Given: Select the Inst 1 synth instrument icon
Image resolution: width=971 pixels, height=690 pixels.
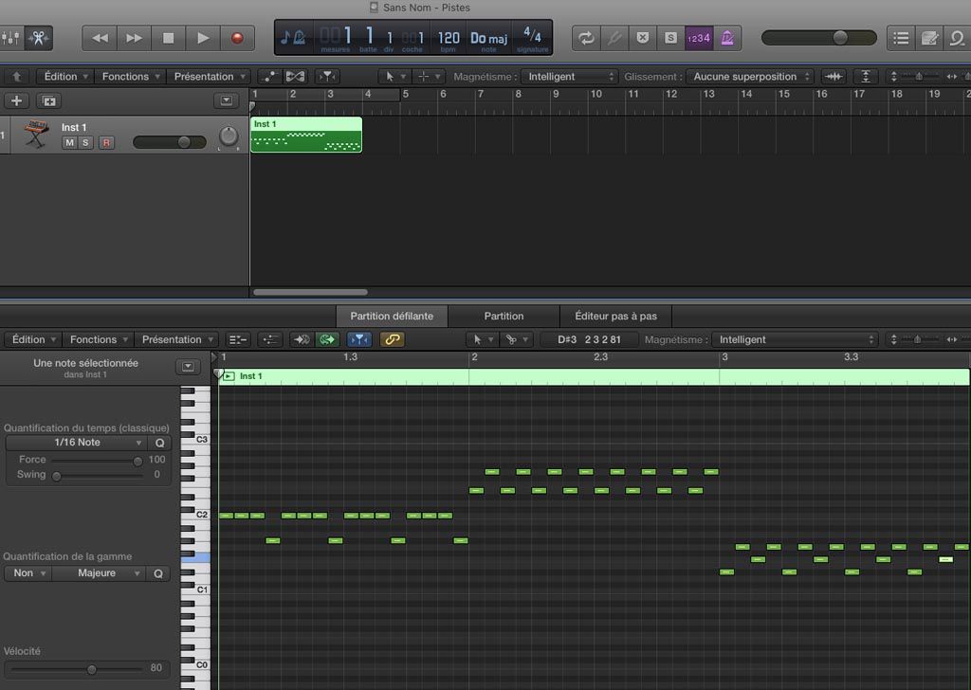Looking at the screenshot, I should (36, 134).
